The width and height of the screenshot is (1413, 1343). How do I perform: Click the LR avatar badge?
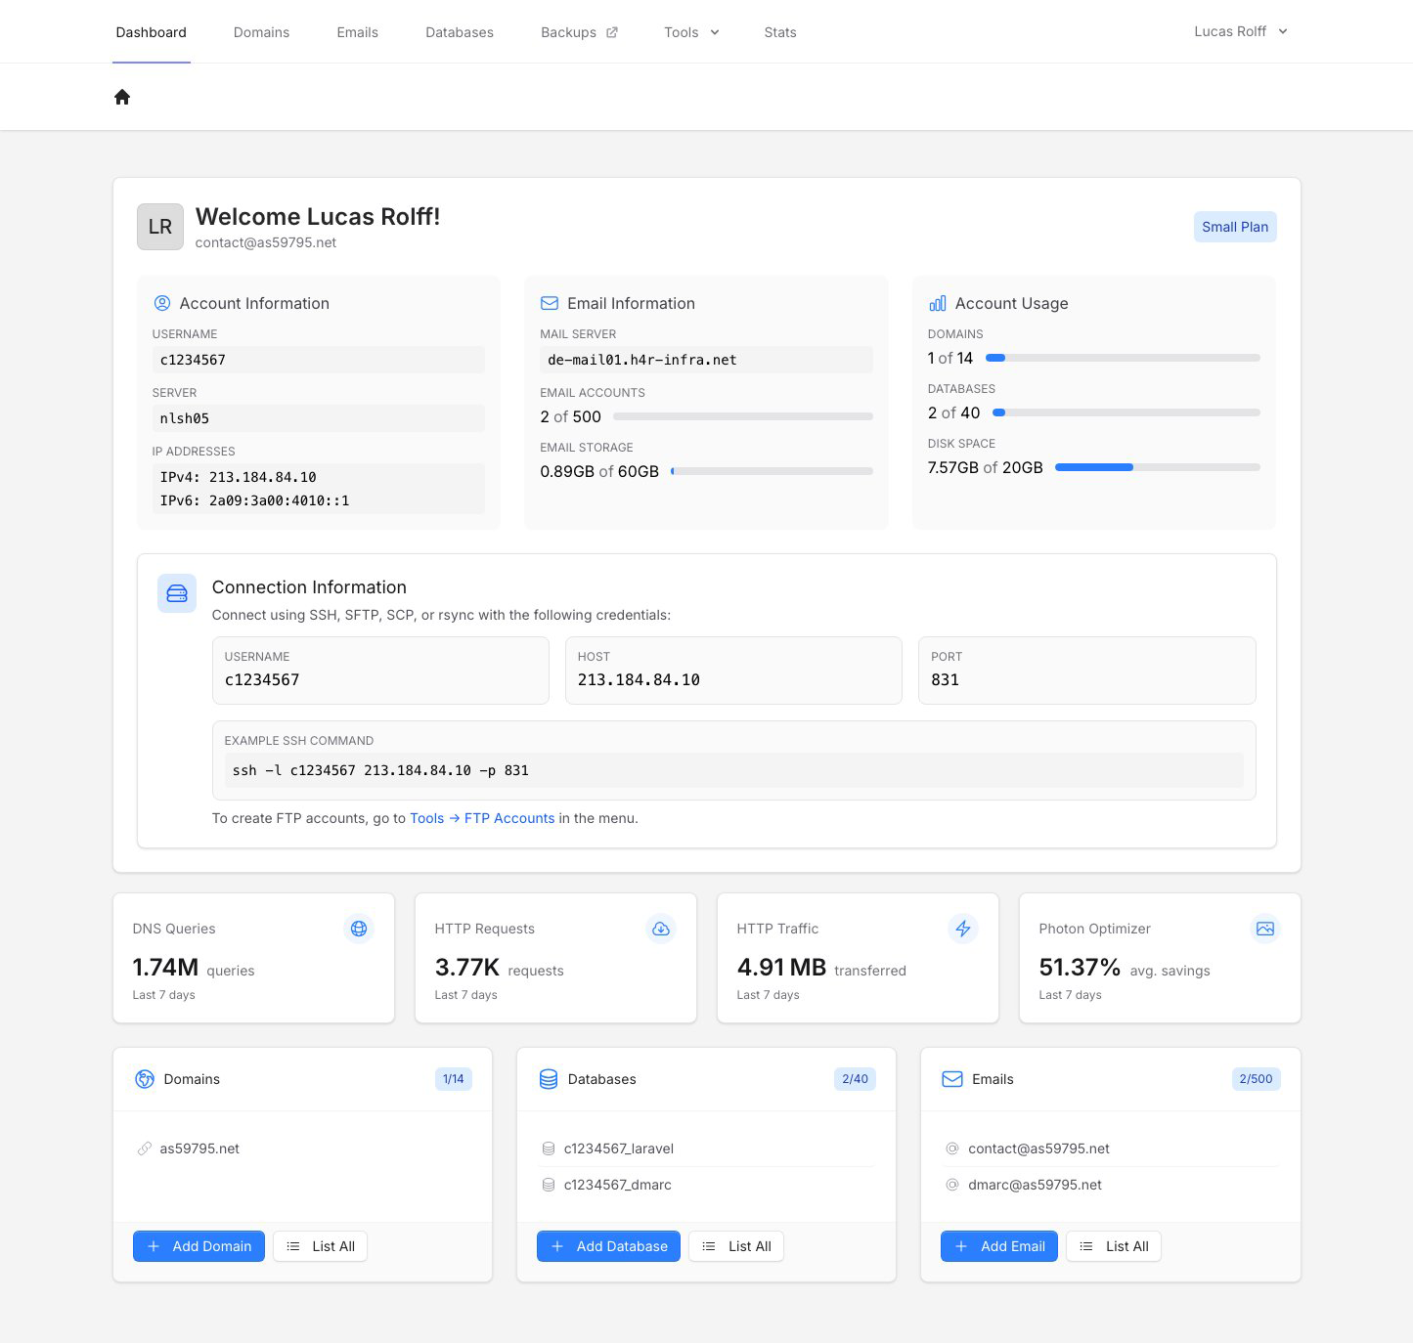click(x=160, y=227)
